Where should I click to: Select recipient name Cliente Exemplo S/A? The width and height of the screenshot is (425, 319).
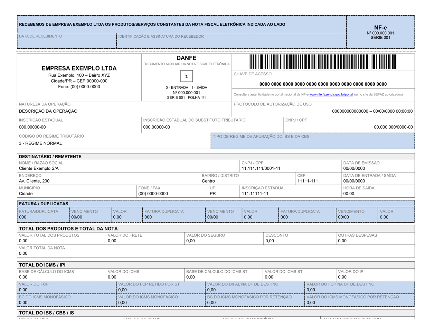(x=39, y=169)
